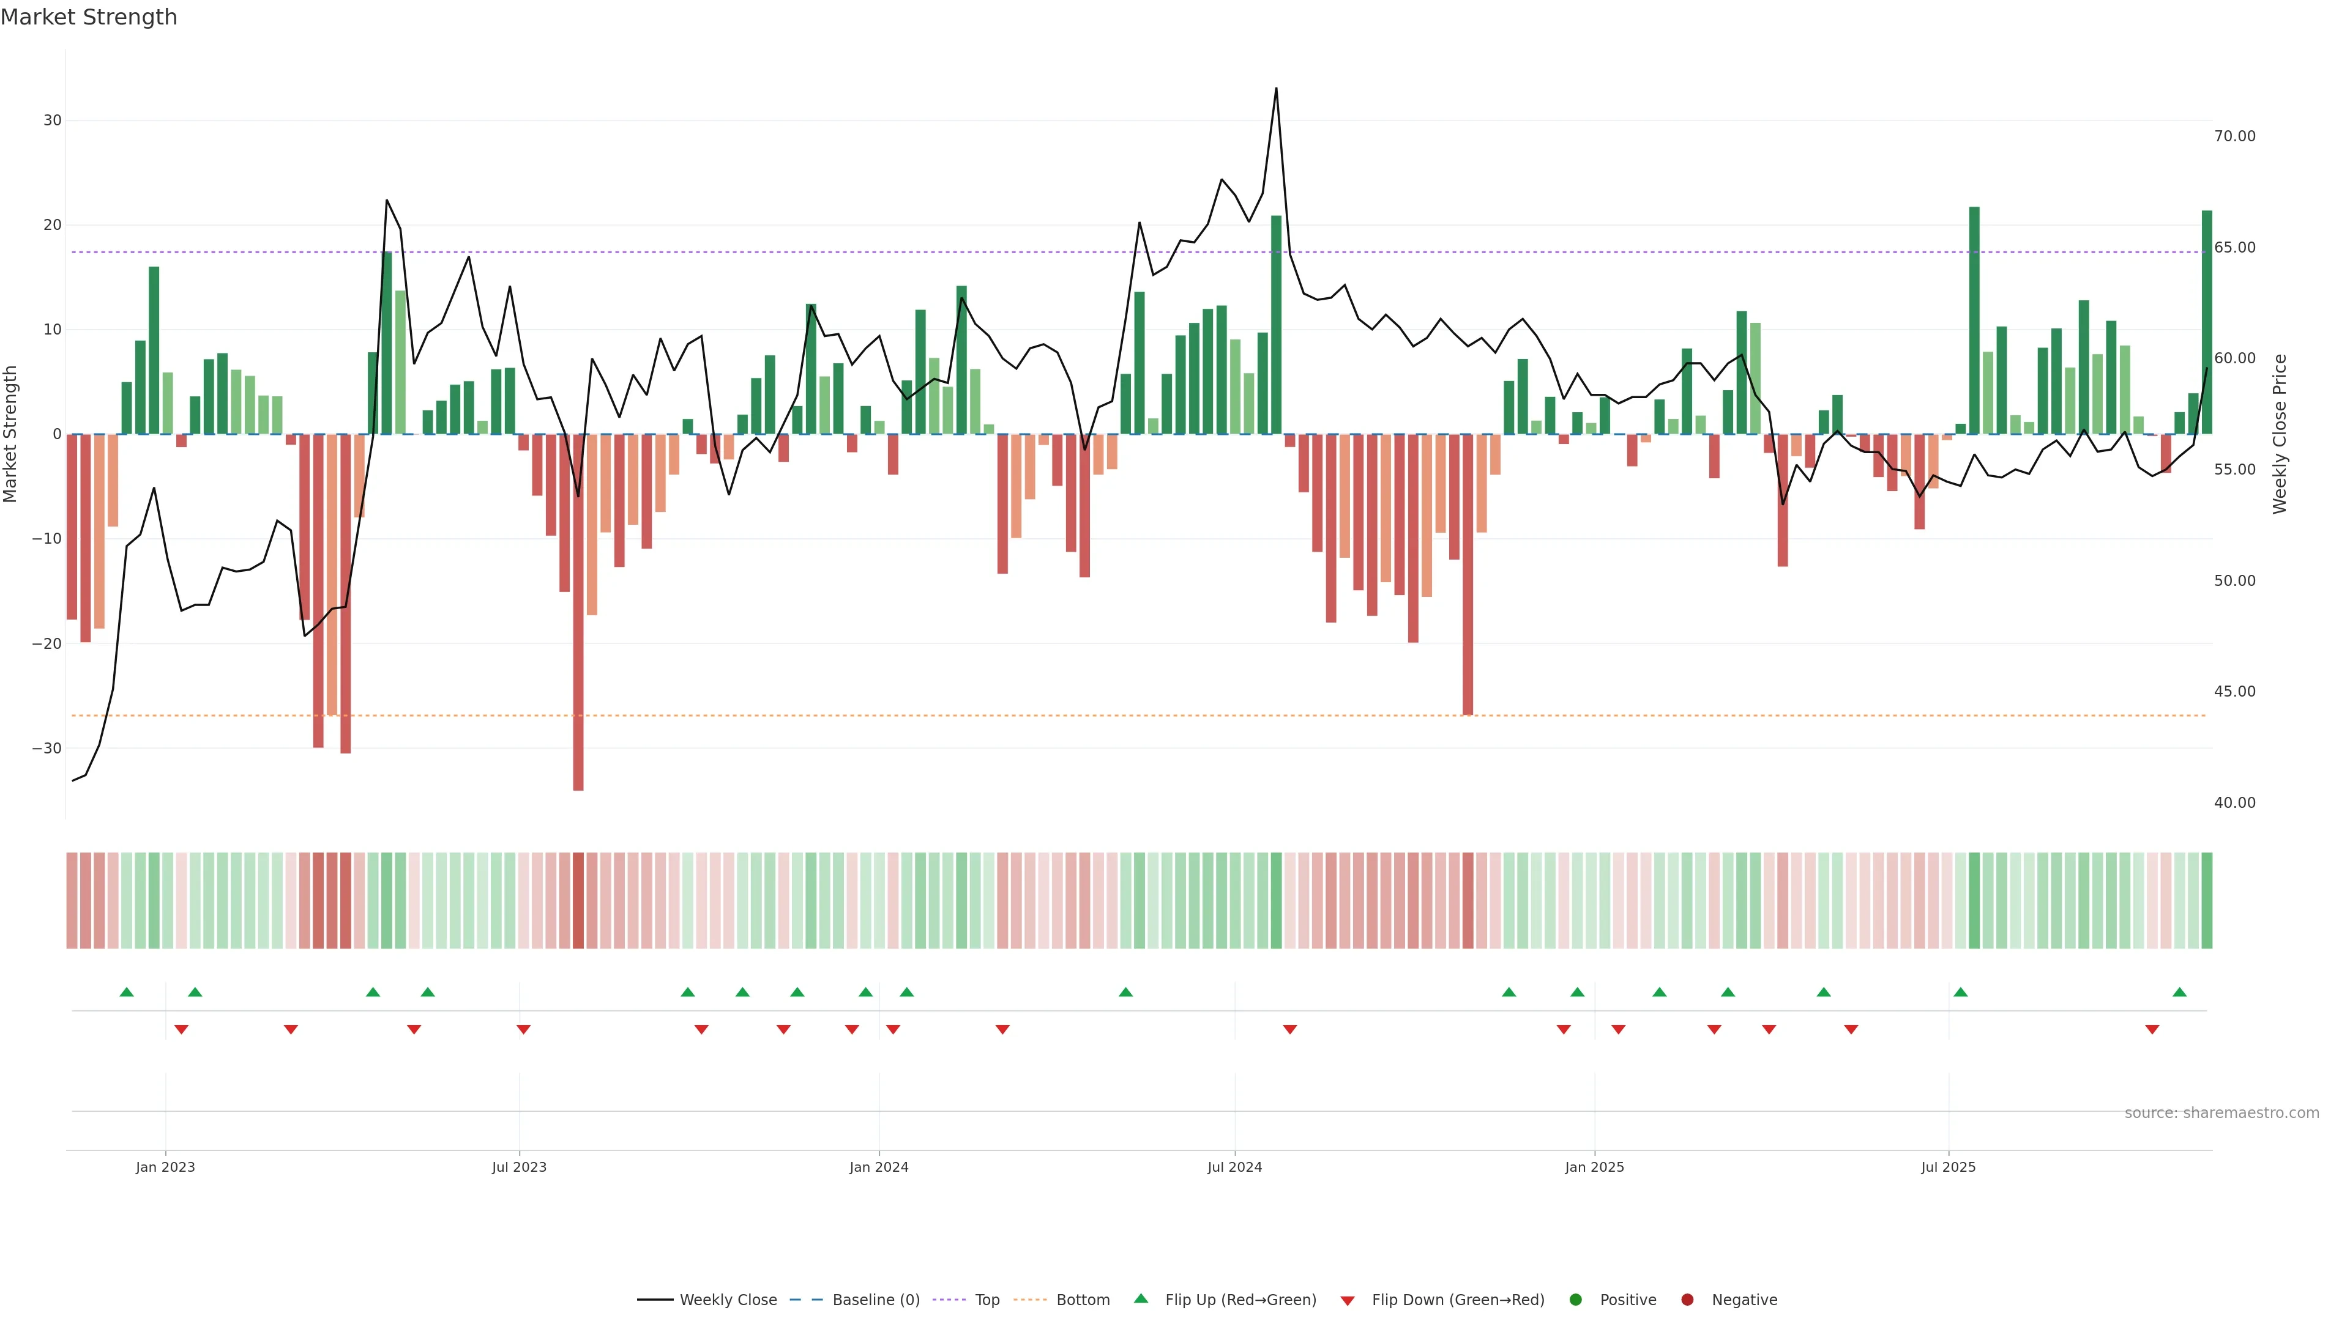Click the last red flip-down marker
The width and height of the screenshot is (2350, 1321).
click(x=2152, y=1029)
